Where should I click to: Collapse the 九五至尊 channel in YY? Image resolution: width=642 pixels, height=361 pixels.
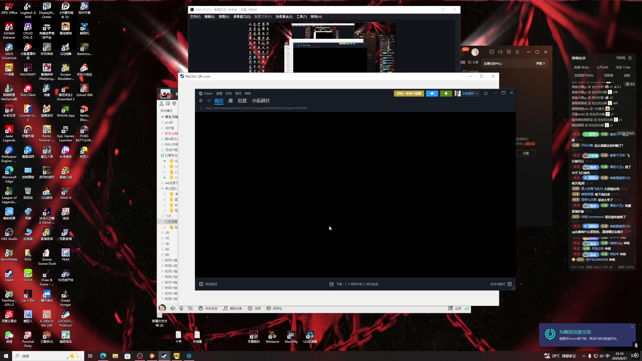[163, 222]
